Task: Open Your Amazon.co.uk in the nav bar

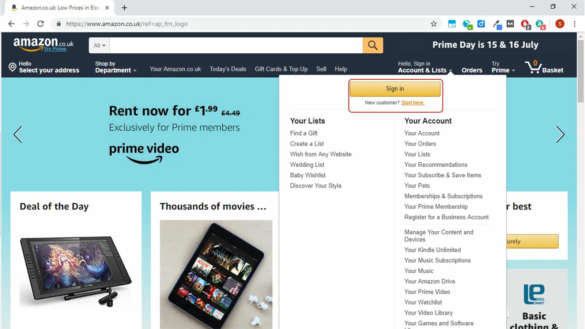Action: [175, 69]
